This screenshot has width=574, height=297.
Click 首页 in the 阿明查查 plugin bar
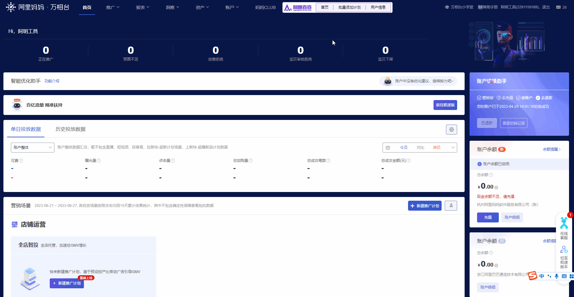[325, 7]
